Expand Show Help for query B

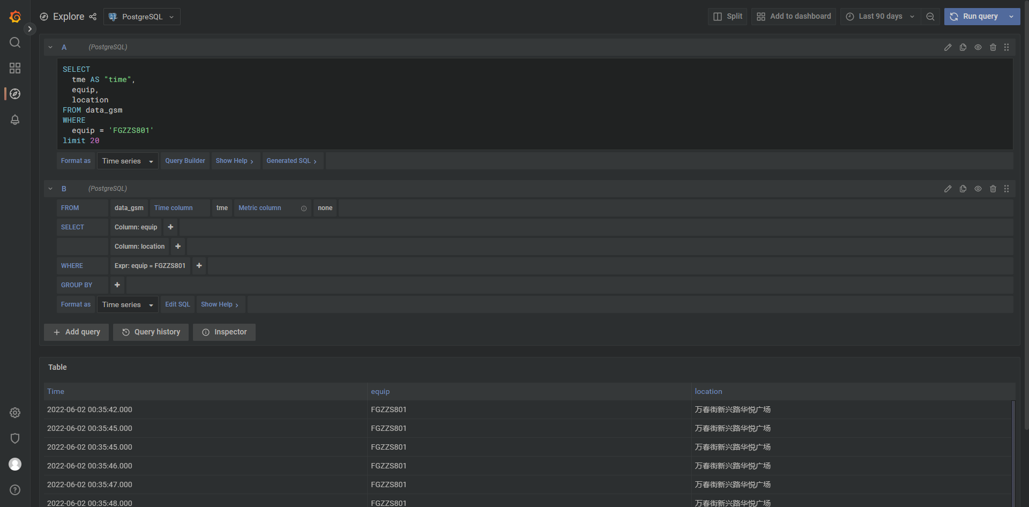[x=220, y=304]
